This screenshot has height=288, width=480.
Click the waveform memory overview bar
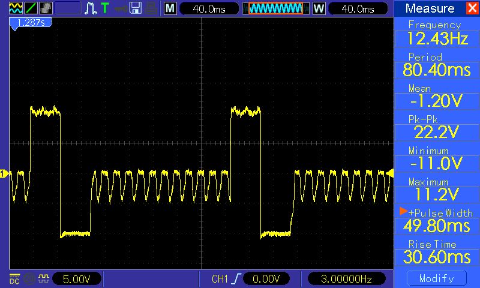point(275,8)
